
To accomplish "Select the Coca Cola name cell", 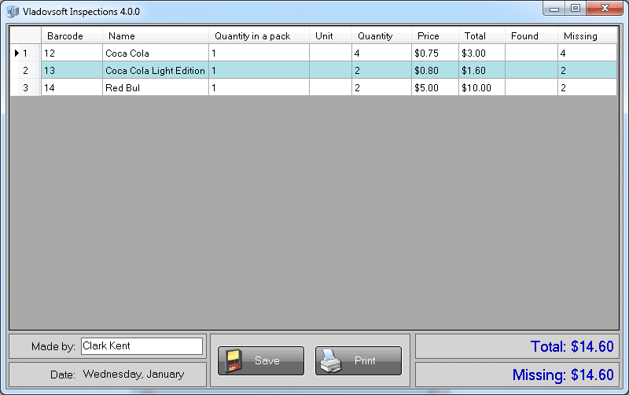I will point(155,54).
